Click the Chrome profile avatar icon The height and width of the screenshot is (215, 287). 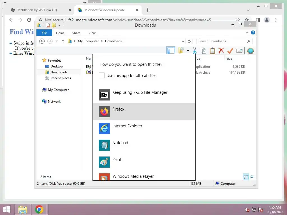(267, 20)
